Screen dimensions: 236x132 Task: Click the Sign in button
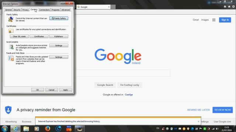225,20
